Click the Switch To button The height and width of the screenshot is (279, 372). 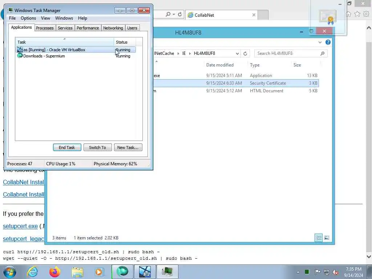[x=97, y=147]
